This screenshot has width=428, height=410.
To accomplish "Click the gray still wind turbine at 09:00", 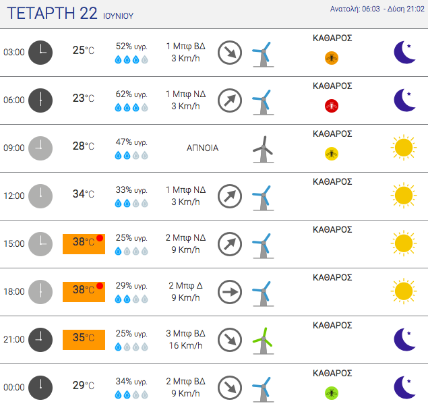I will point(263,149).
